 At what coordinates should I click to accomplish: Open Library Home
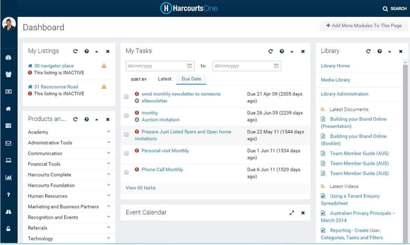tap(335, 66)
